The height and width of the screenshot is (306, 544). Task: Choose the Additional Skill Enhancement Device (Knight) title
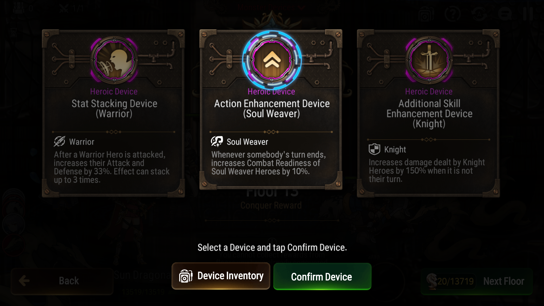click(429, 114)
